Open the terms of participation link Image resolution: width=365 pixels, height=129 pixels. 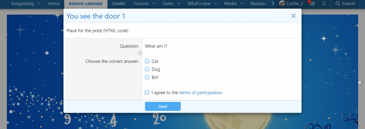pyautogui.click(x=200, y=93)
